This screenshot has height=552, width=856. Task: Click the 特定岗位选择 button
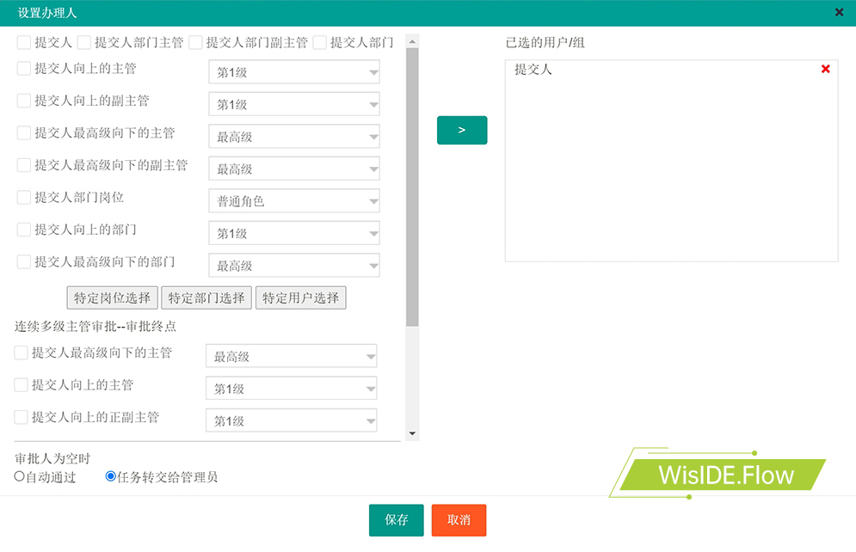(x=113, y=297)
